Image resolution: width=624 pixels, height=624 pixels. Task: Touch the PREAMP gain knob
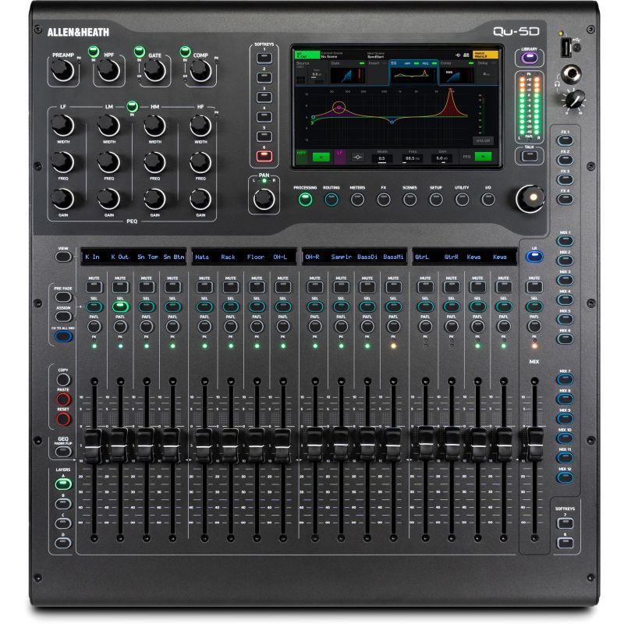63,71
